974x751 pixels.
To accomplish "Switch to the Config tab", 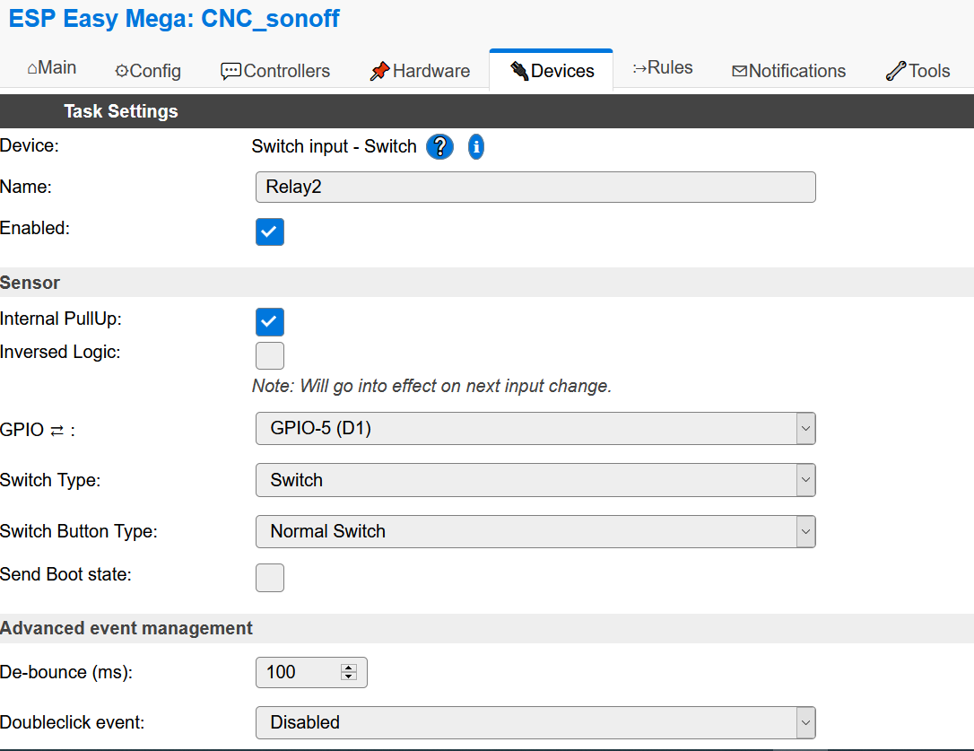I will coord(148,71).
